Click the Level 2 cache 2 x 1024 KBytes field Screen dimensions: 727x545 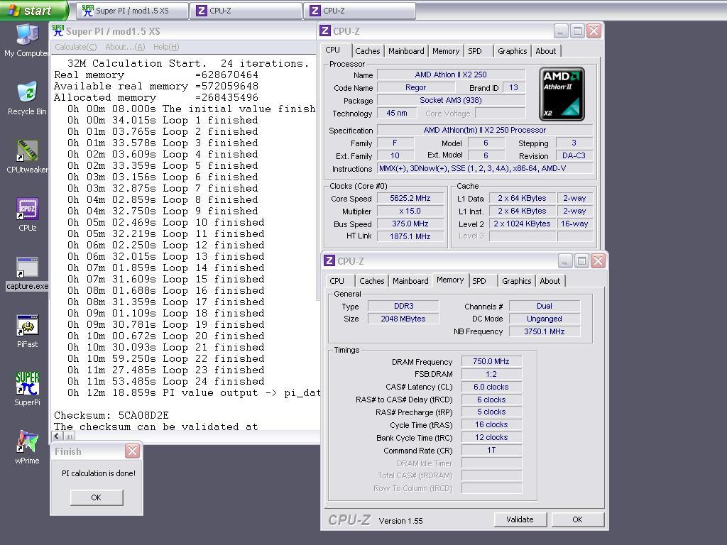tap(522, 224)
